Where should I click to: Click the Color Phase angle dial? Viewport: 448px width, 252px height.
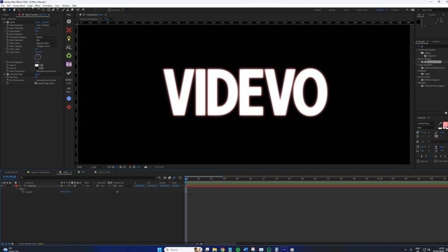coord(38,57)
